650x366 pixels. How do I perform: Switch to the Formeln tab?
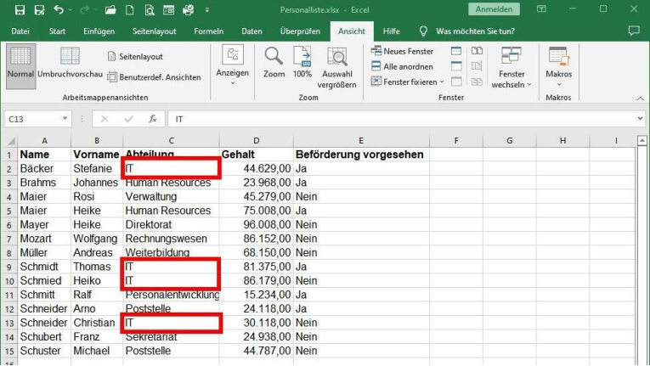pyautogui.click(x=208, y=31)
